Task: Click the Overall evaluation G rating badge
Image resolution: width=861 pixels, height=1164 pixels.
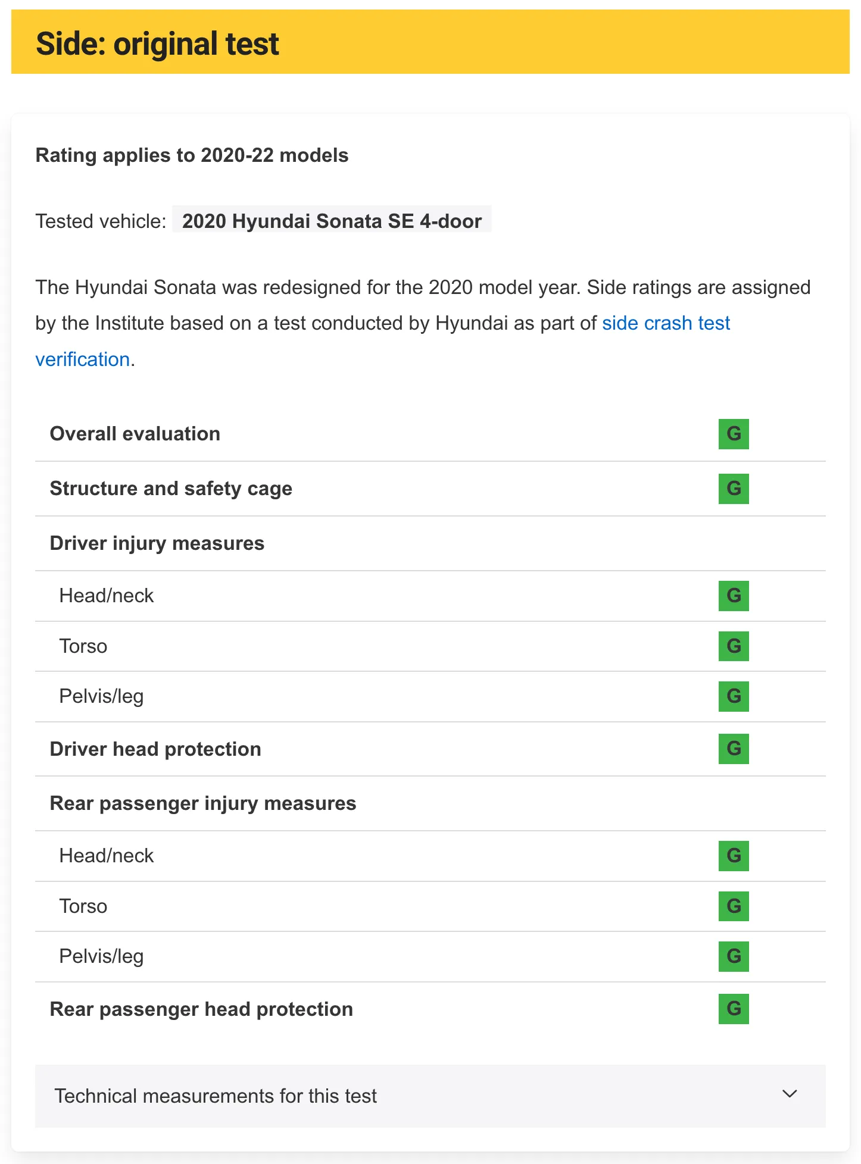Action: tap(734, 434)
